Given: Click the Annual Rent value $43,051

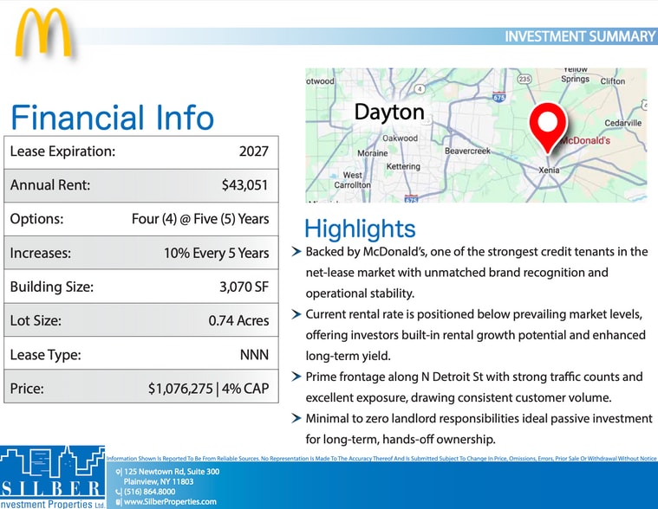Looking at the screenshot, I should [x=244, y=185].
